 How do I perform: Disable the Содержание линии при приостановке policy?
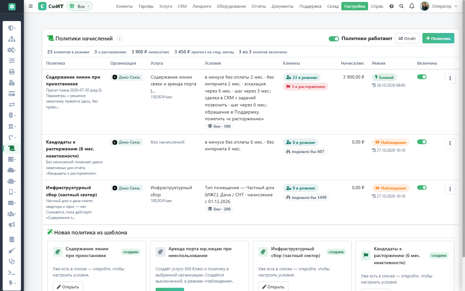coord(422,77)
